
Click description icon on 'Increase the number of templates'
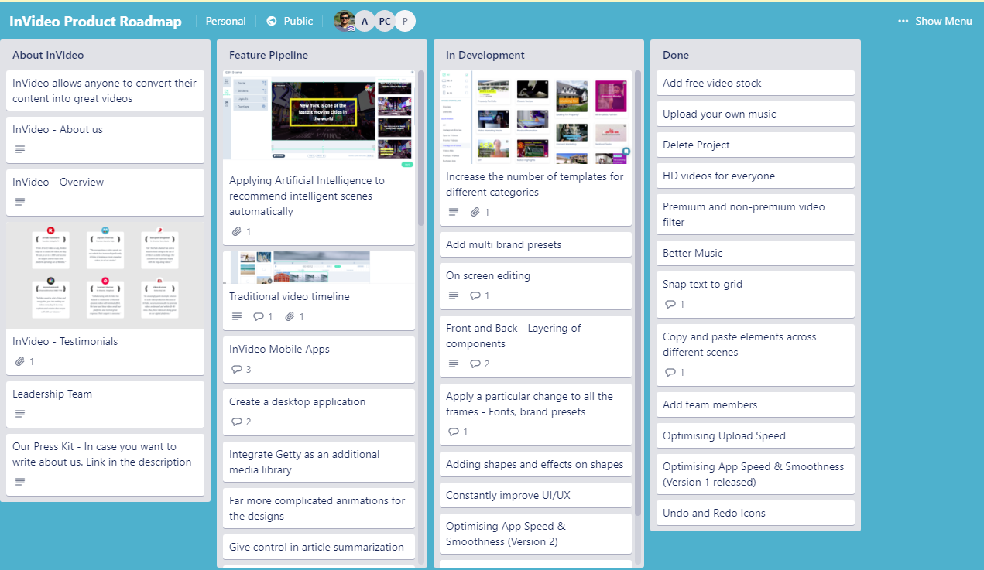(454, 212)
